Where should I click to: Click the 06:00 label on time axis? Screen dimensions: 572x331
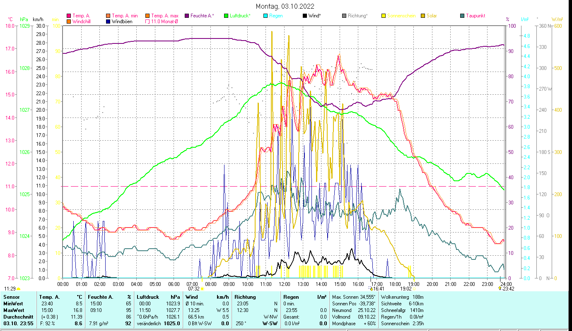pos(174,284)
